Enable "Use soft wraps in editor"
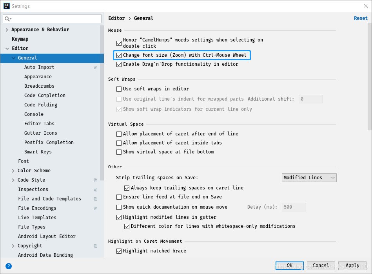 119,89
